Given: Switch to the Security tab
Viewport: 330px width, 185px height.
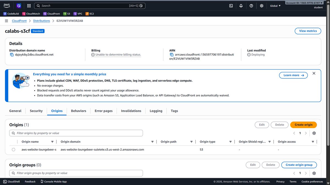Looking at the screenshot, I should 36,111.
